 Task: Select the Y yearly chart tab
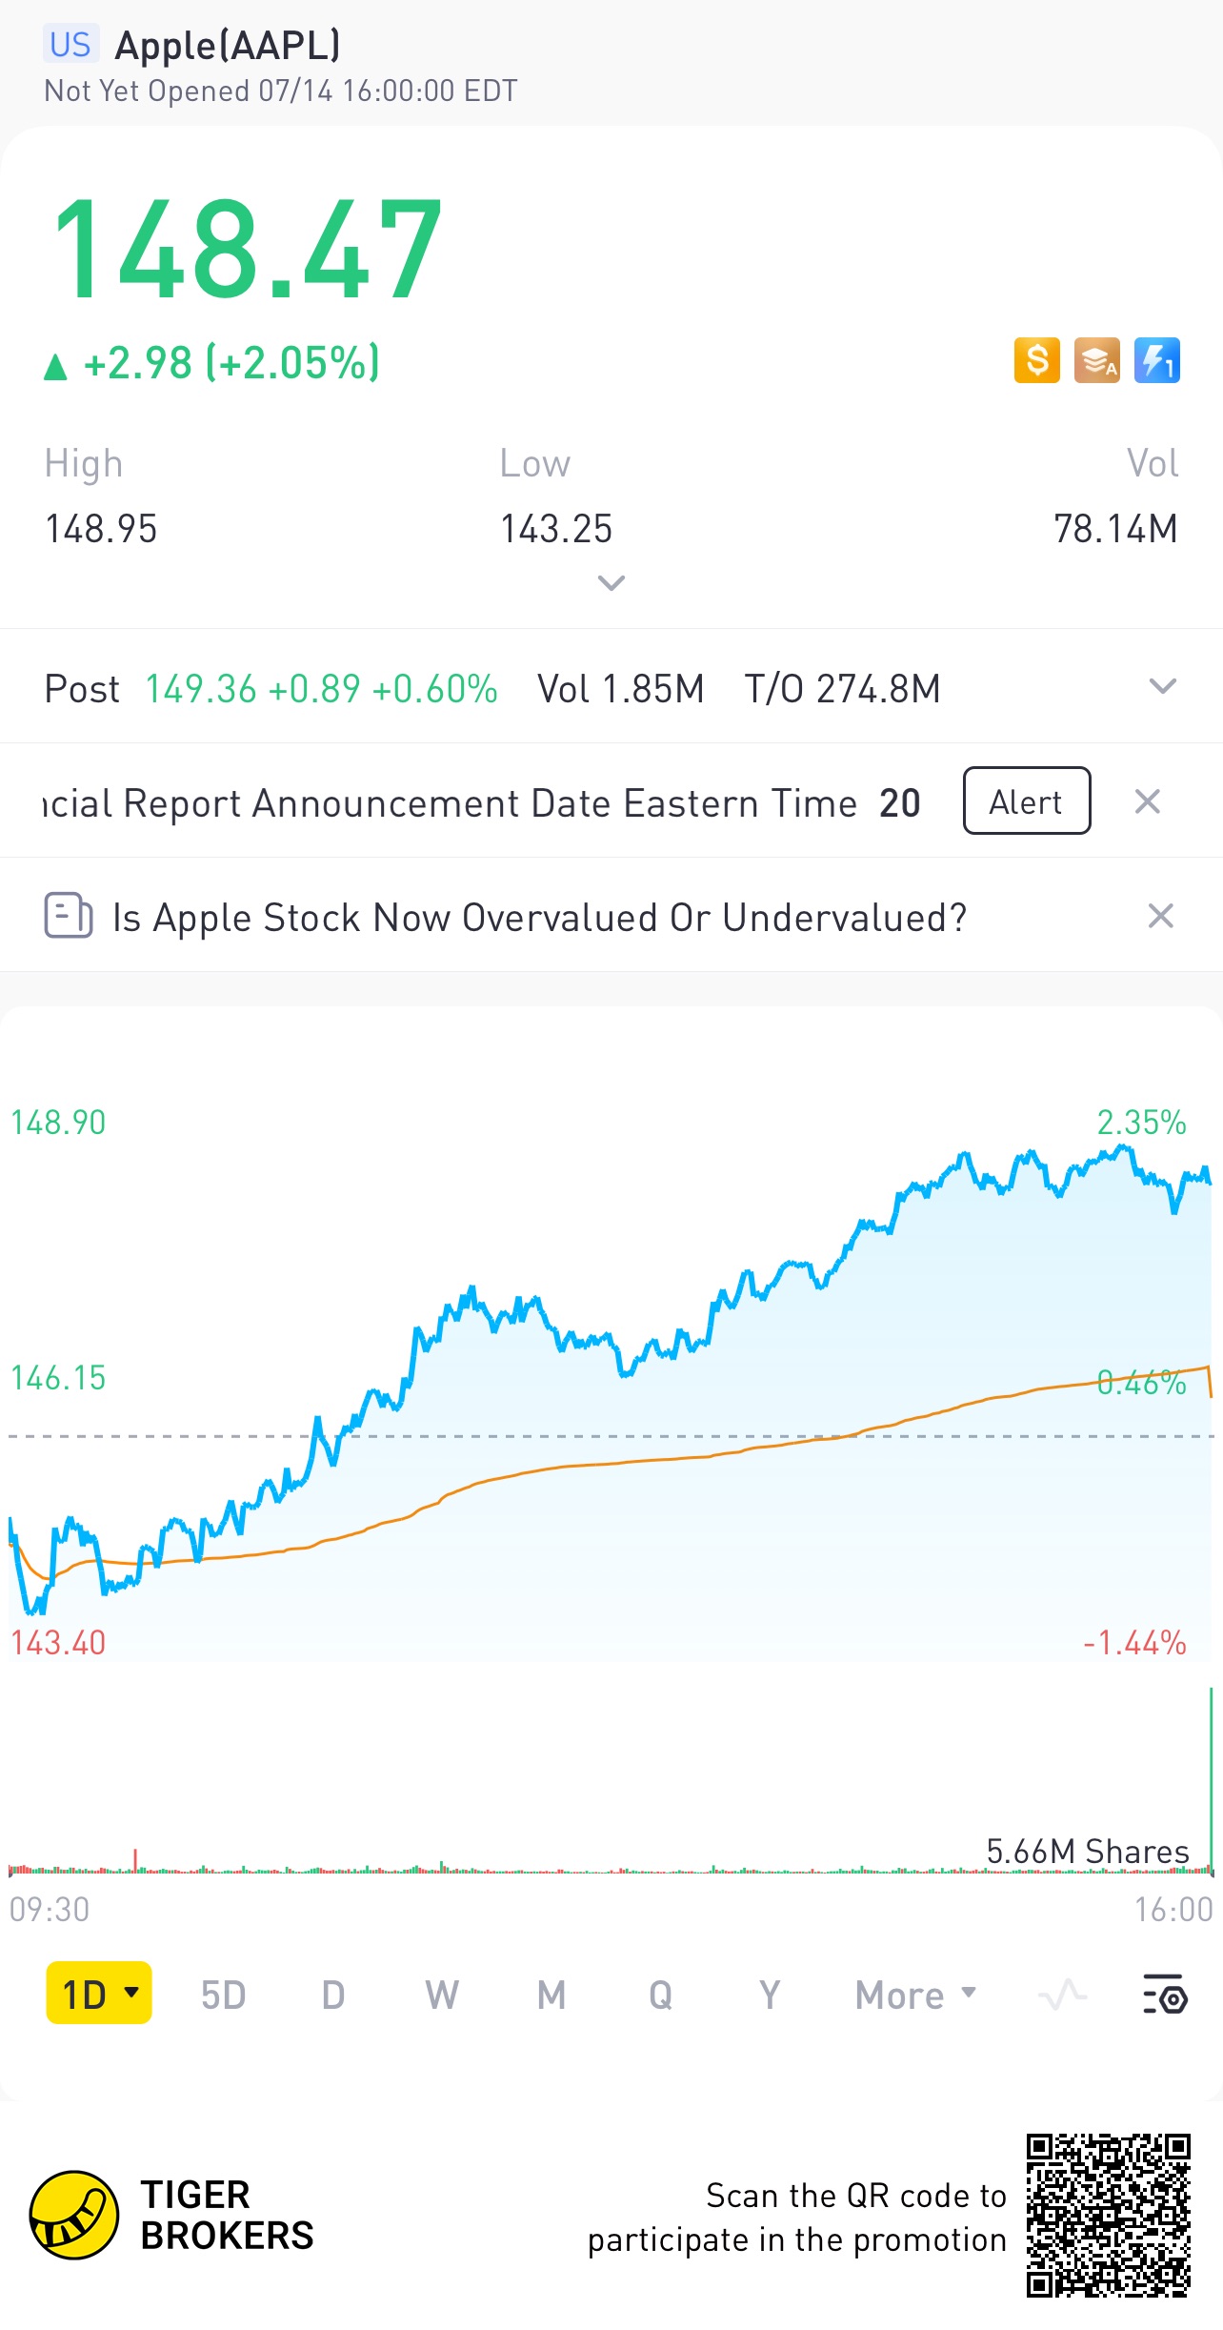[770, 1995]
